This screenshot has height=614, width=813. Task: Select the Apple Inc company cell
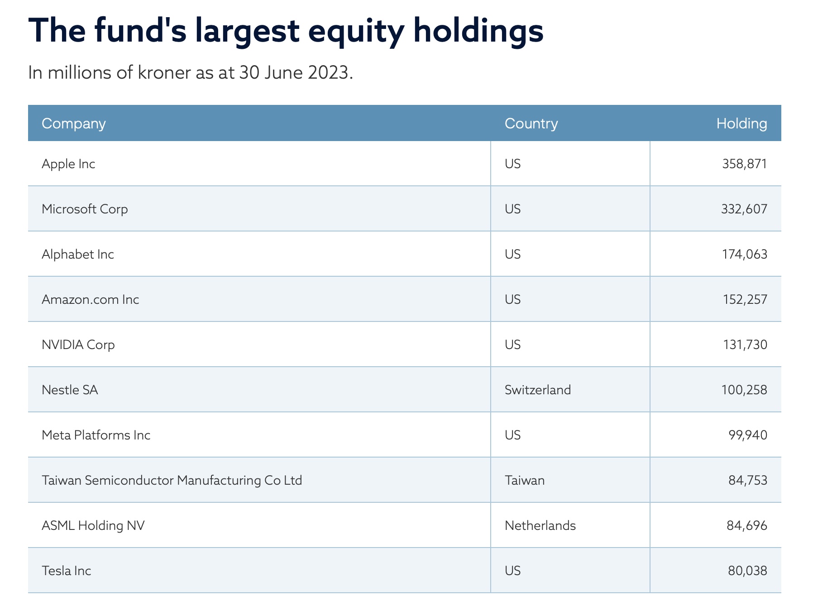68,164
